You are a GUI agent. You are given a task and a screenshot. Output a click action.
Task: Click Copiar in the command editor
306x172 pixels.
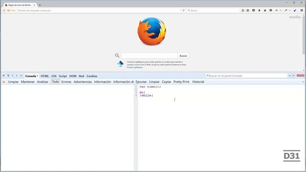[x=166, y=82]
